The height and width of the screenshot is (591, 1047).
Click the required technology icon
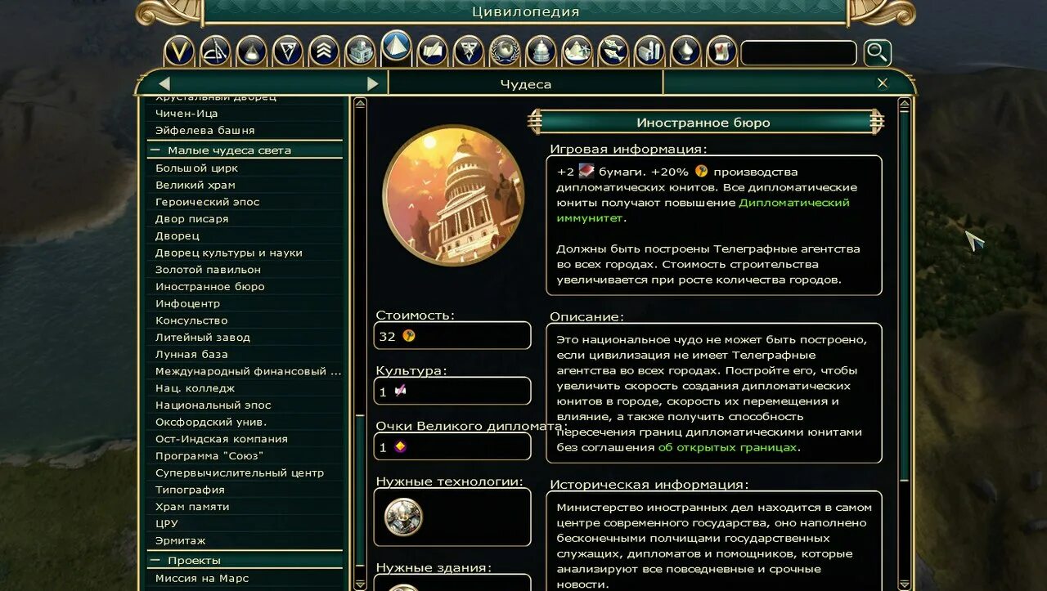[403, 517]
